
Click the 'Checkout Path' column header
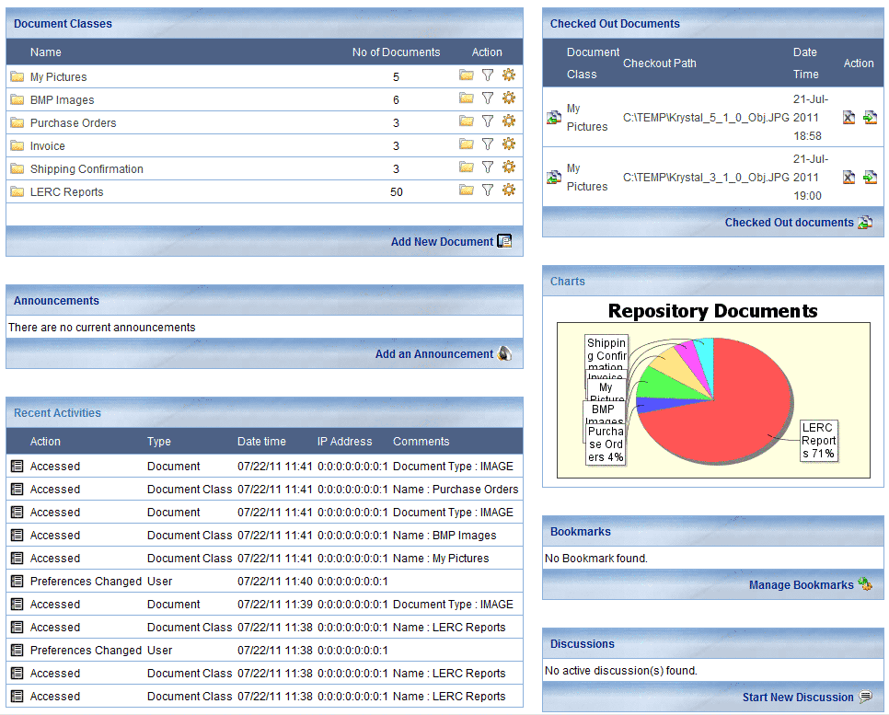659,63
